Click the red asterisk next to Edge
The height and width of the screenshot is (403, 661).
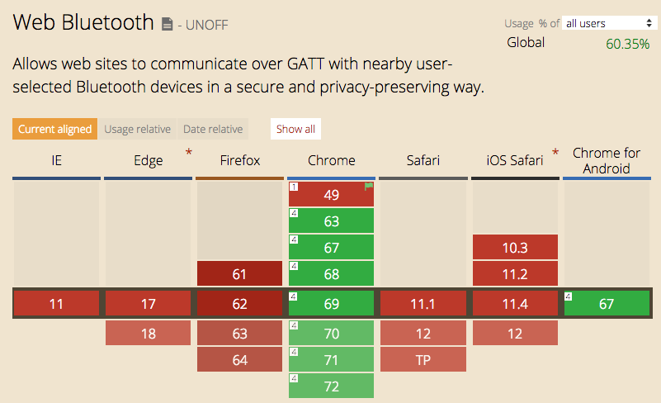[x=189, y=152]
